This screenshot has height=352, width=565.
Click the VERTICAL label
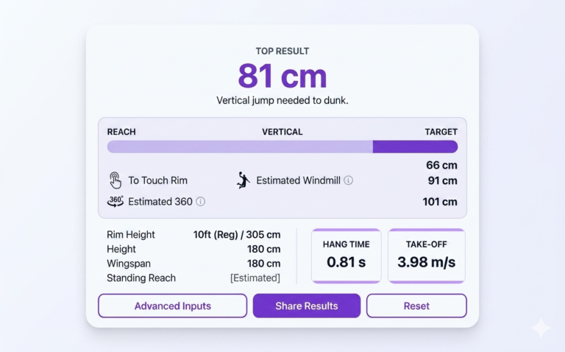pyautogui.click(x=282, y=132)
